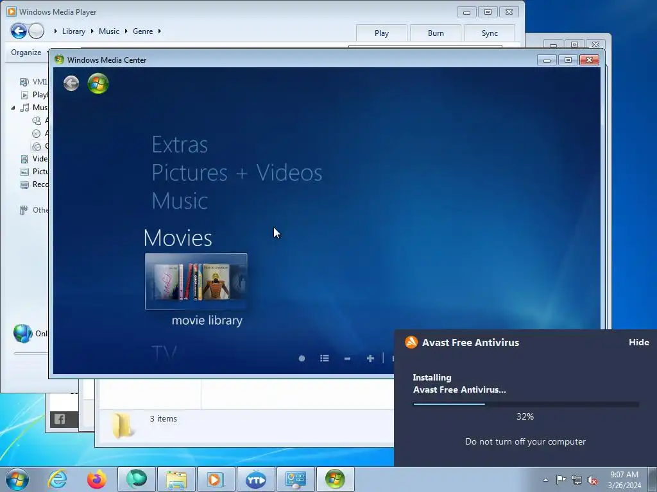The image size is (657, 492).
Task: Launch Internet Explorer from taskbar
Action: [x=57, y=479]
